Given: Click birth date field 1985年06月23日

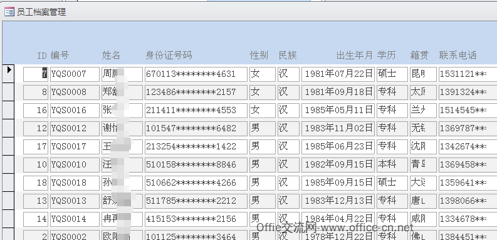Looking at the screenshot, I should tap(338, 147).
